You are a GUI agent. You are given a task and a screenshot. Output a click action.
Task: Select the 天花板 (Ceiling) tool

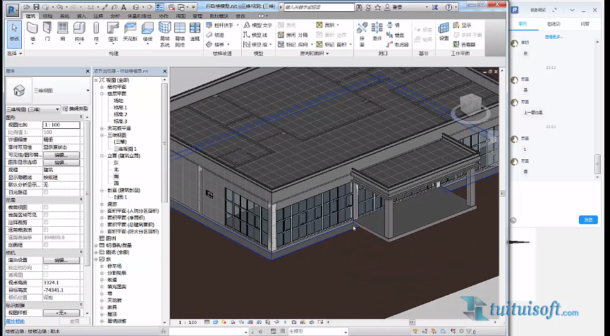coord(130,32)
